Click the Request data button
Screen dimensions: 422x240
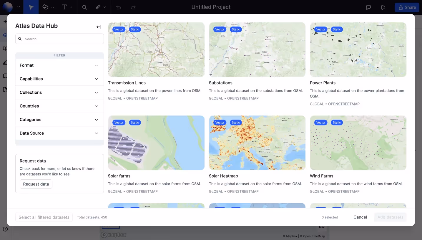pos(36,184)
